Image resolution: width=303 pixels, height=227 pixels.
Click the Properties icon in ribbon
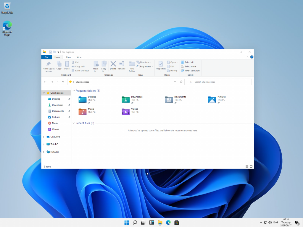tap(161, 64)
